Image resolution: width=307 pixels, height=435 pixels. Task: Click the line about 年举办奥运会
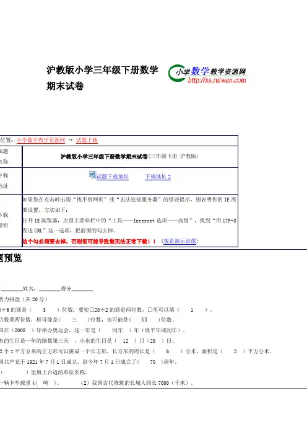point(93,330)
